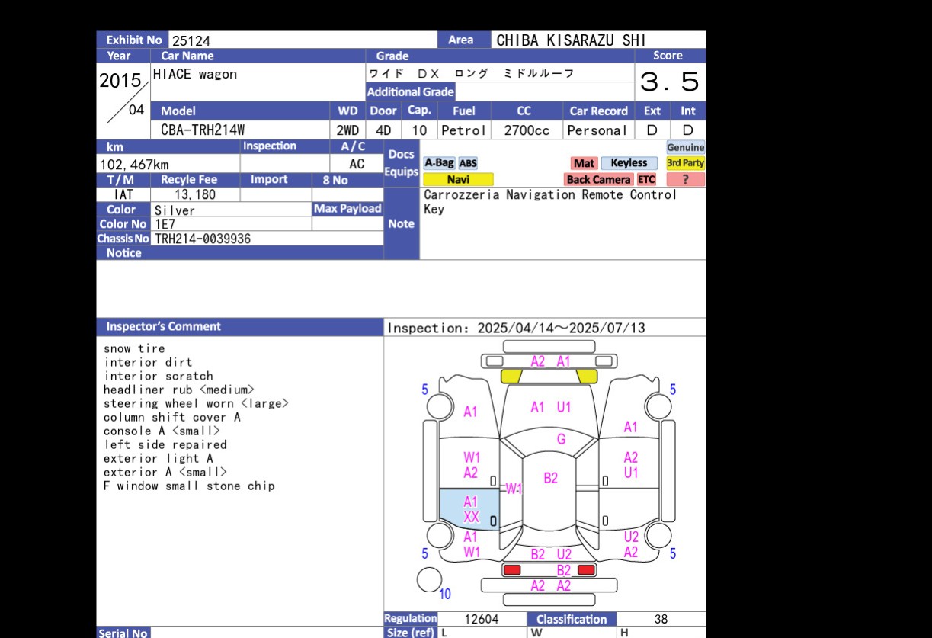Click the G mark on the windshield

coord(561,439)
